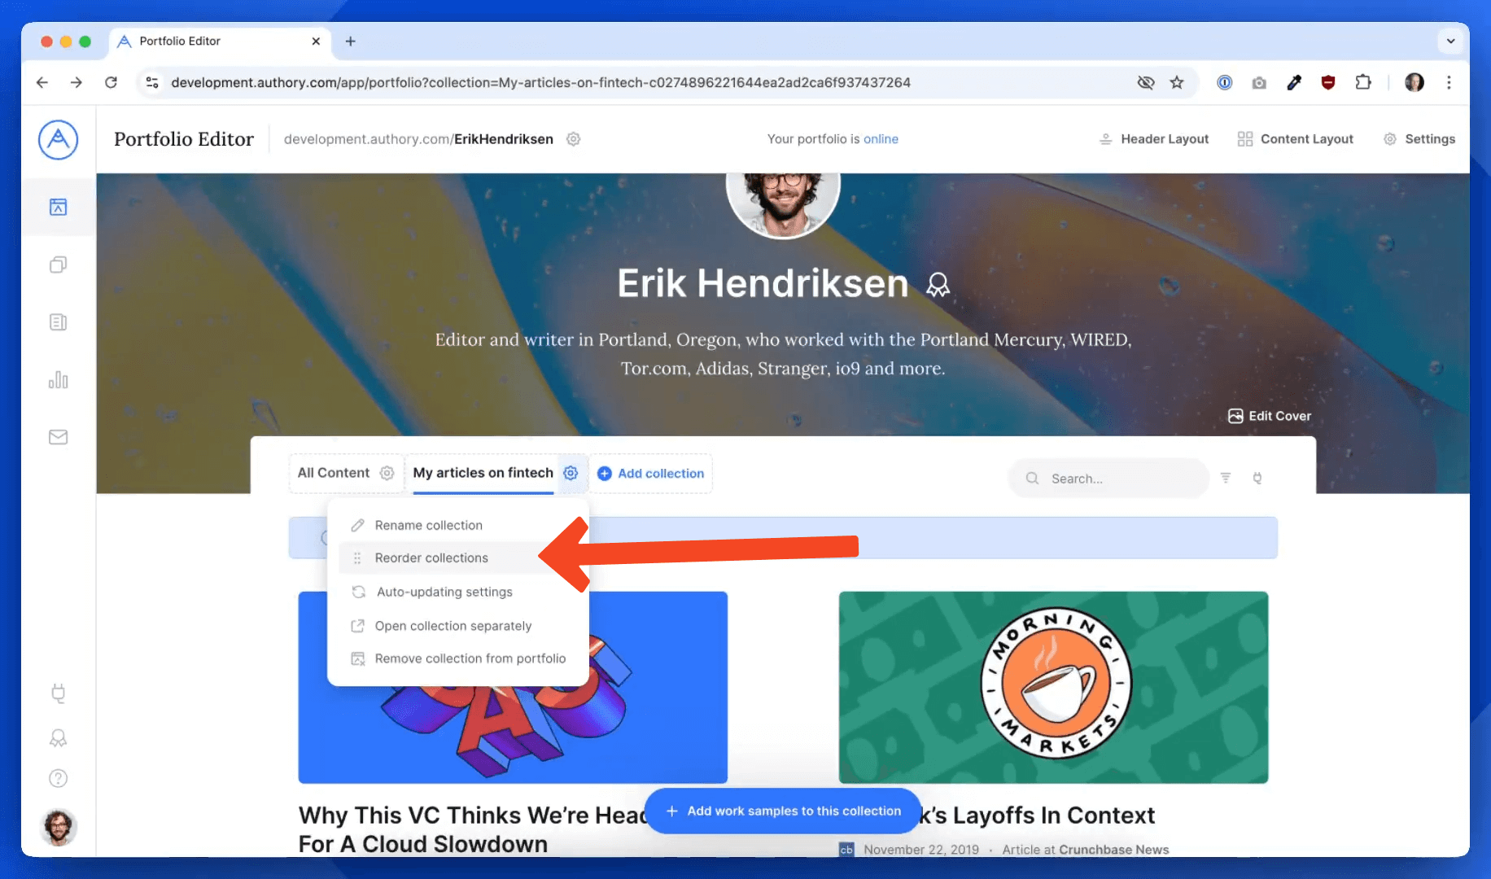Image resolution: width=1491 pixels, height=879 pixels.
Task: Focus the Search input field
Action: coord(1108,478)
